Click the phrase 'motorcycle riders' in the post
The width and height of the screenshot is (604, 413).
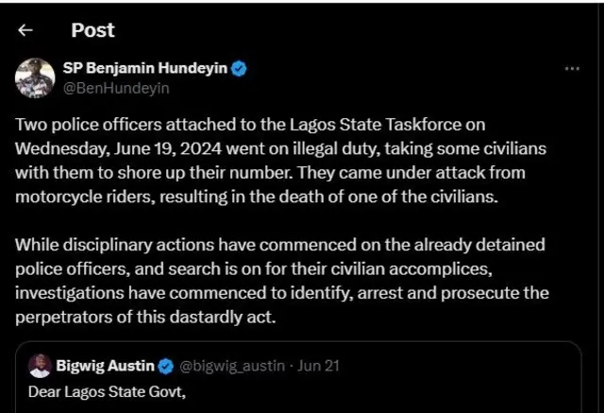click(77, 198)
